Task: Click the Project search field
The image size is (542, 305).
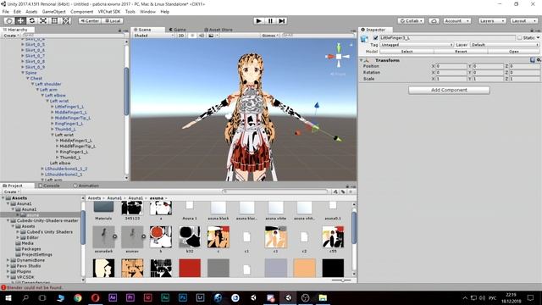Action: pyautogui.click(x=274, y=191)
